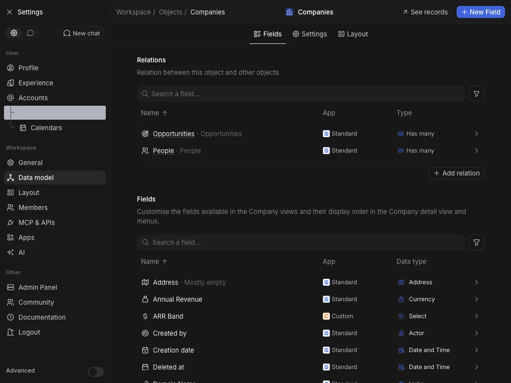Image resolution: width=511 pixels, height=383 pixels.
Task: Open the filter button for Fields
Action: click(x=477, y=242)
